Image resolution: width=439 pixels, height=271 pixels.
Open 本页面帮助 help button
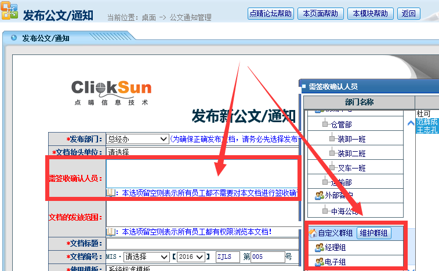(x=321, y=13)
